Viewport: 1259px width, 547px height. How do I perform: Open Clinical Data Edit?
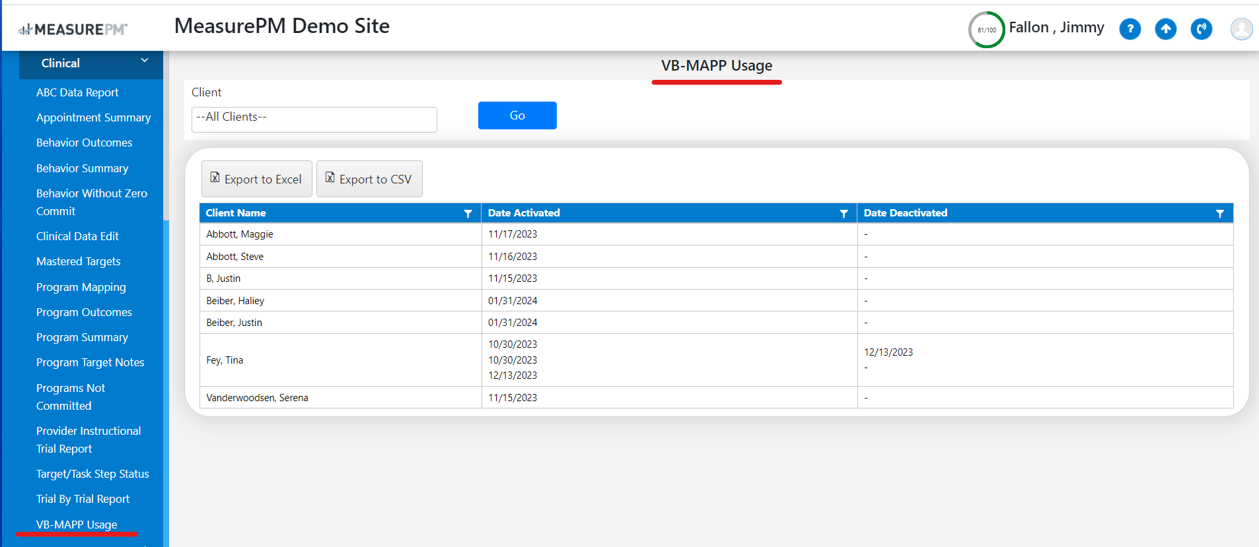[x=77, y=236]
